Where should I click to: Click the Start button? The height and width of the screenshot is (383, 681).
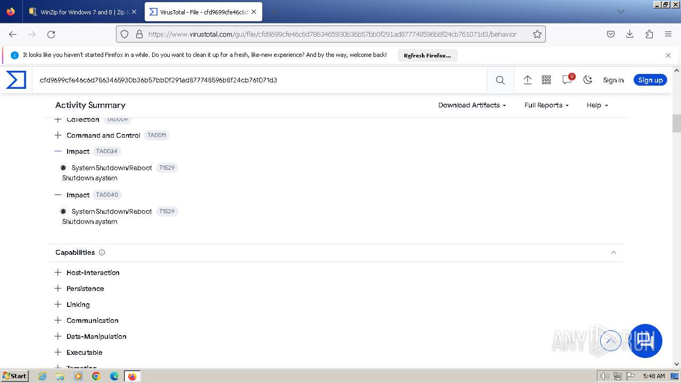click(x=15, y=376)
